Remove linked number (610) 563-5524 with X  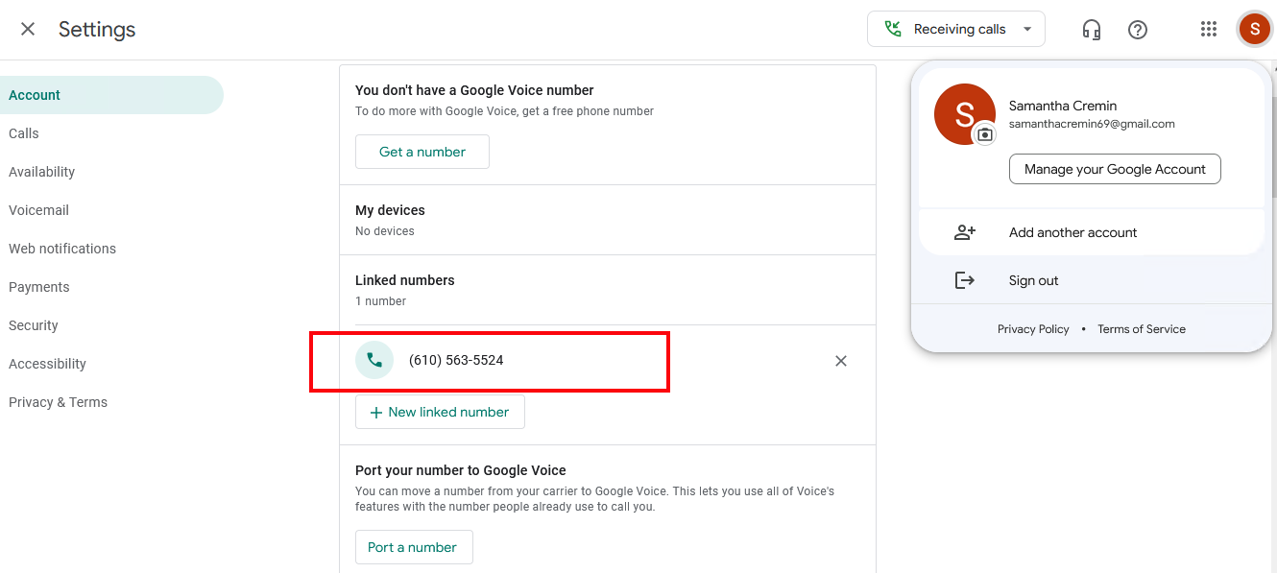(841, 361)
